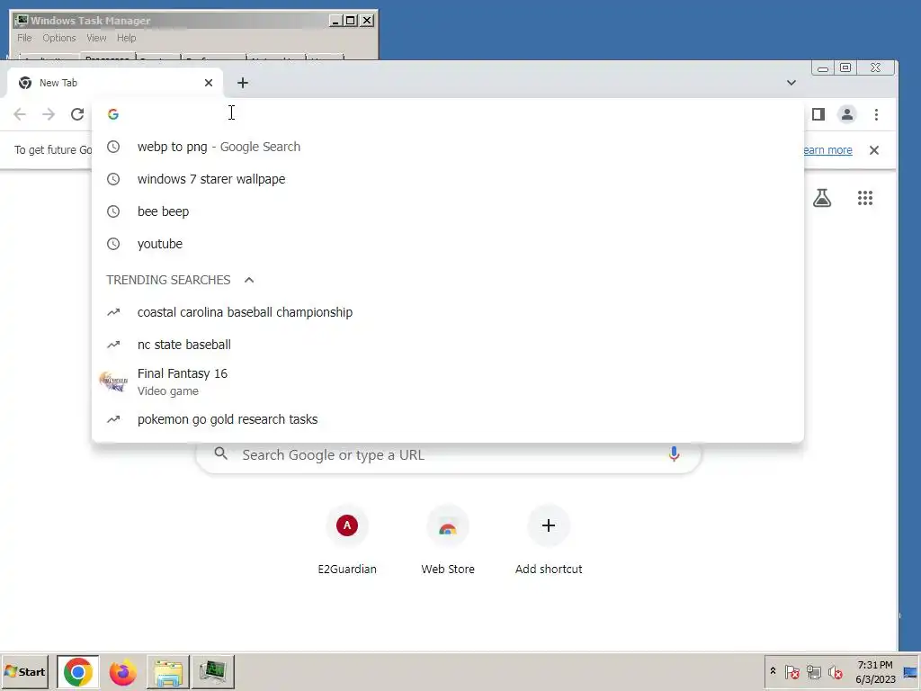Click the muted volume tray icon

pos(836,672)
